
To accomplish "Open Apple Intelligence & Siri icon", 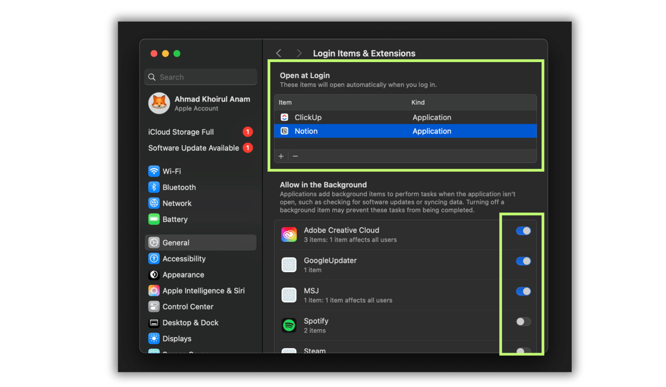I will point(154,291).
